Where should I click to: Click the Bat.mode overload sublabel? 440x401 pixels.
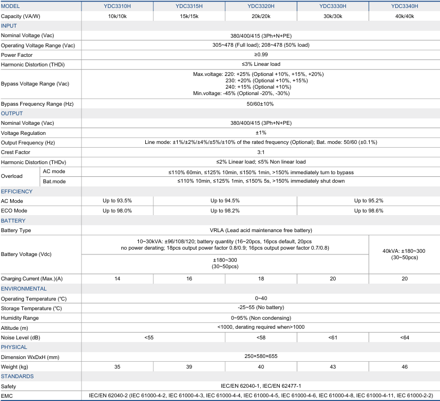[x=54, y=181]
